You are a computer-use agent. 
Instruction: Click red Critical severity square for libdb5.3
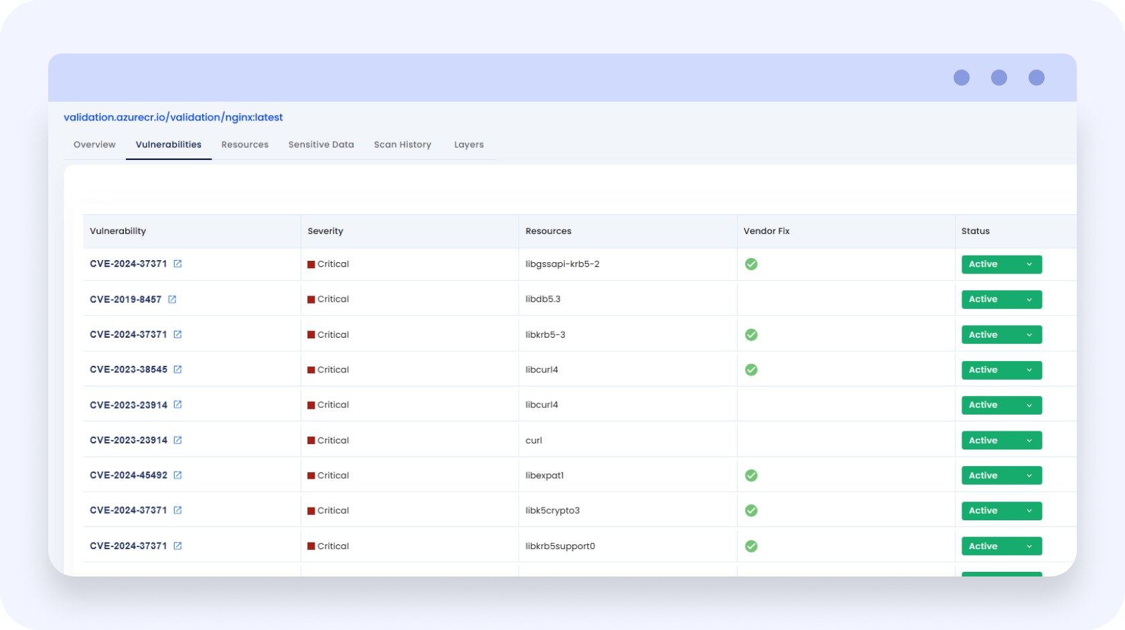(x=311, y=300)
